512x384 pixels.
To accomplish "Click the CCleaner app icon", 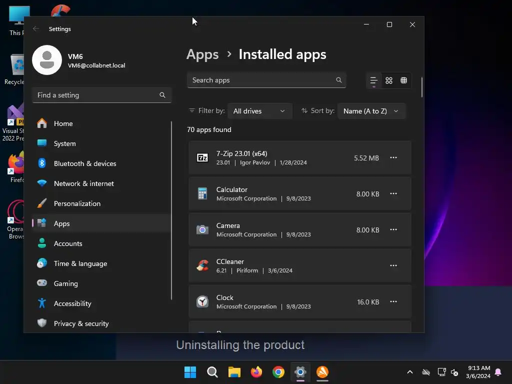I will coord(202,265).
